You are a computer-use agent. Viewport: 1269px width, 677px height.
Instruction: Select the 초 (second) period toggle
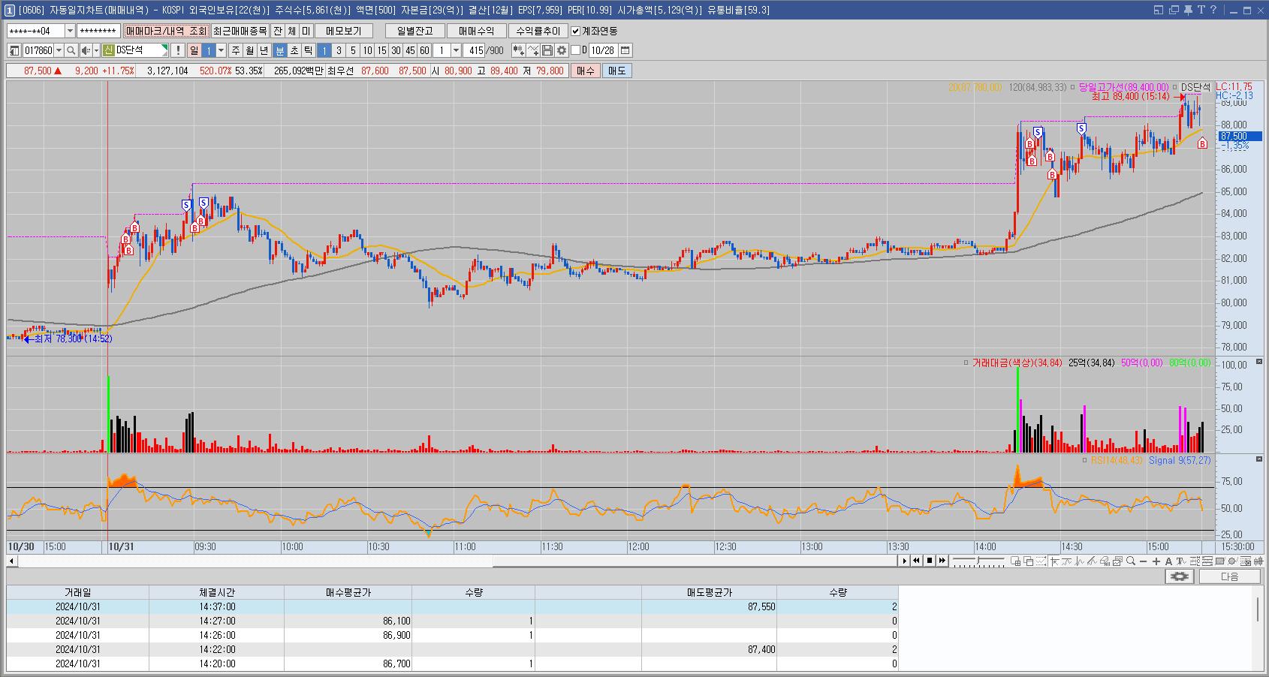(294, 50)
